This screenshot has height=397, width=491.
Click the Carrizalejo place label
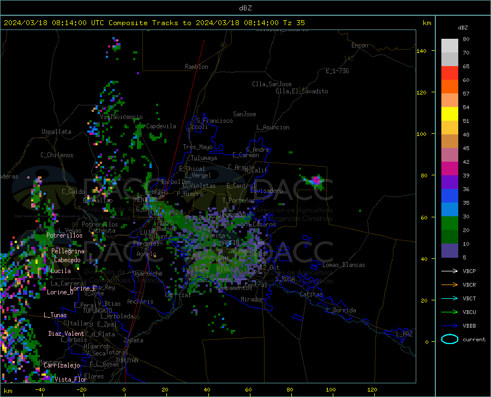click(62, 365)
